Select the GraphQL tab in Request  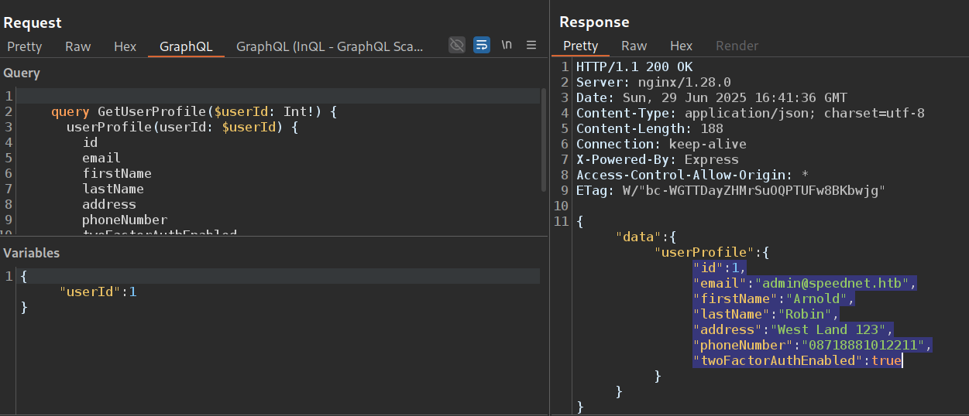click(186, 46)
